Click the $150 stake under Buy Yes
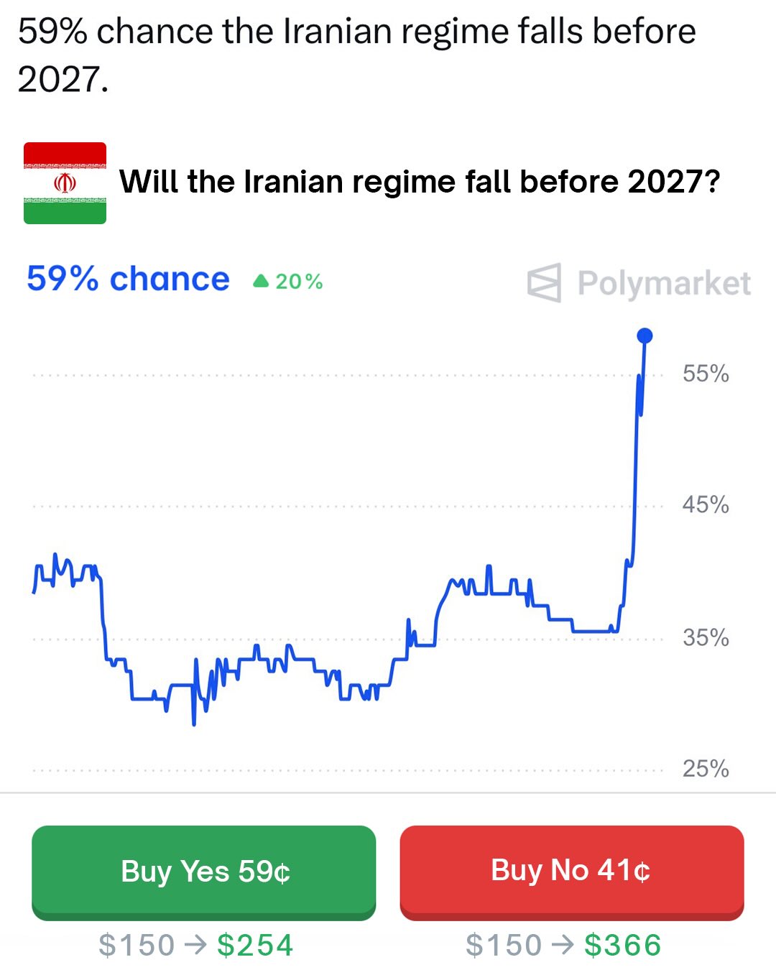 [137, 945]
